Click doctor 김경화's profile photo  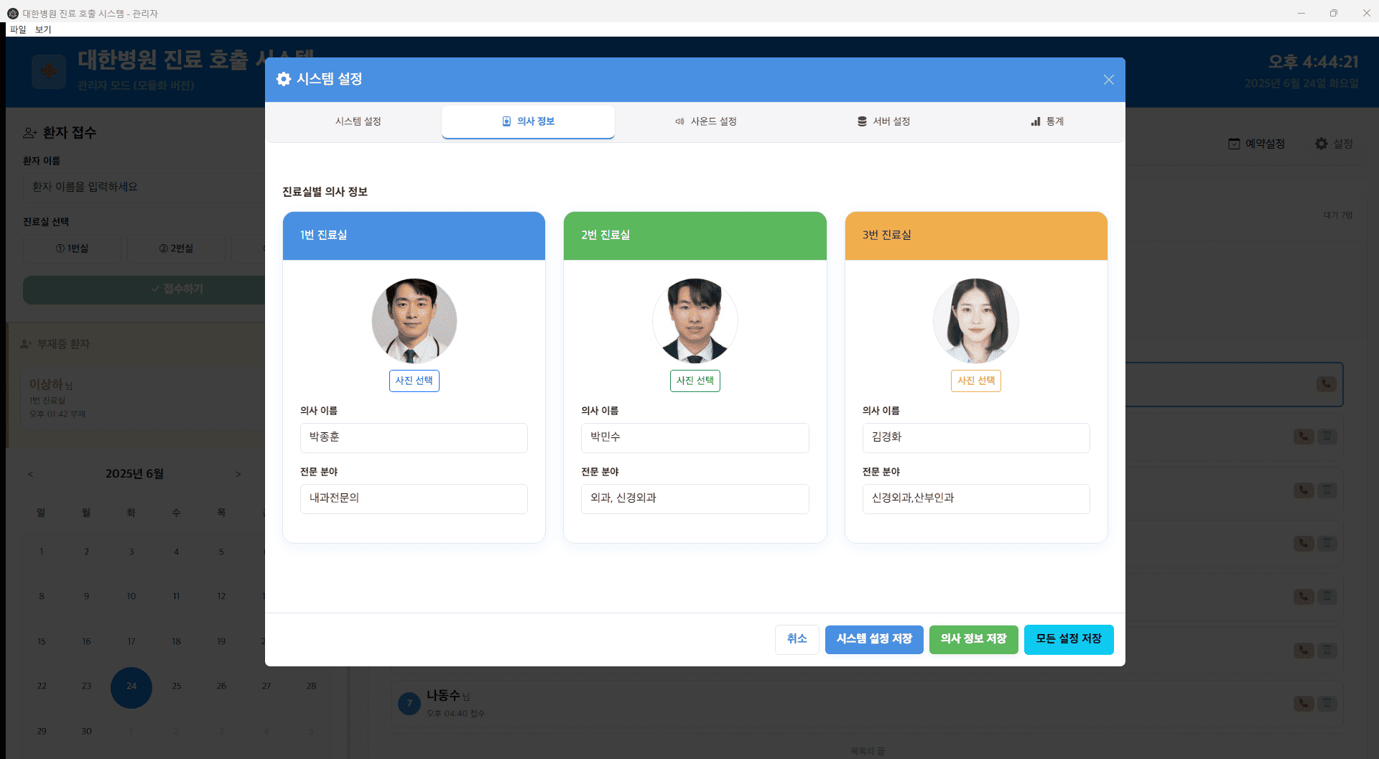click(x=975, y=321)
